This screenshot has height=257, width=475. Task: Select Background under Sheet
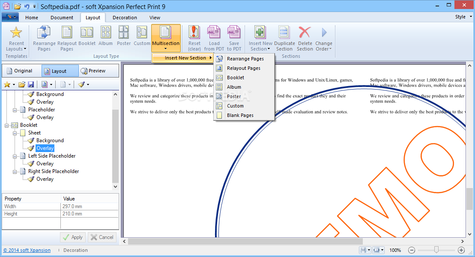click(x=50, y=140)
